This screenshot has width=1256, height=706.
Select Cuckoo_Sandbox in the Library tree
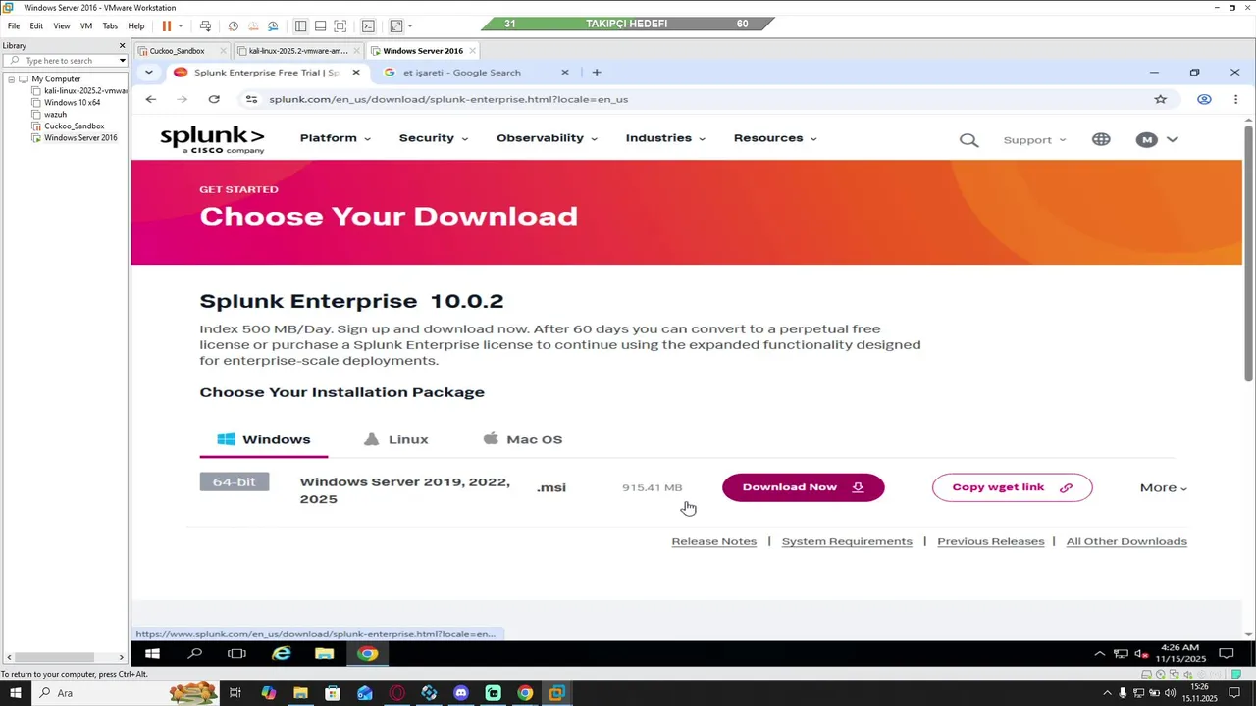(74, 126)
